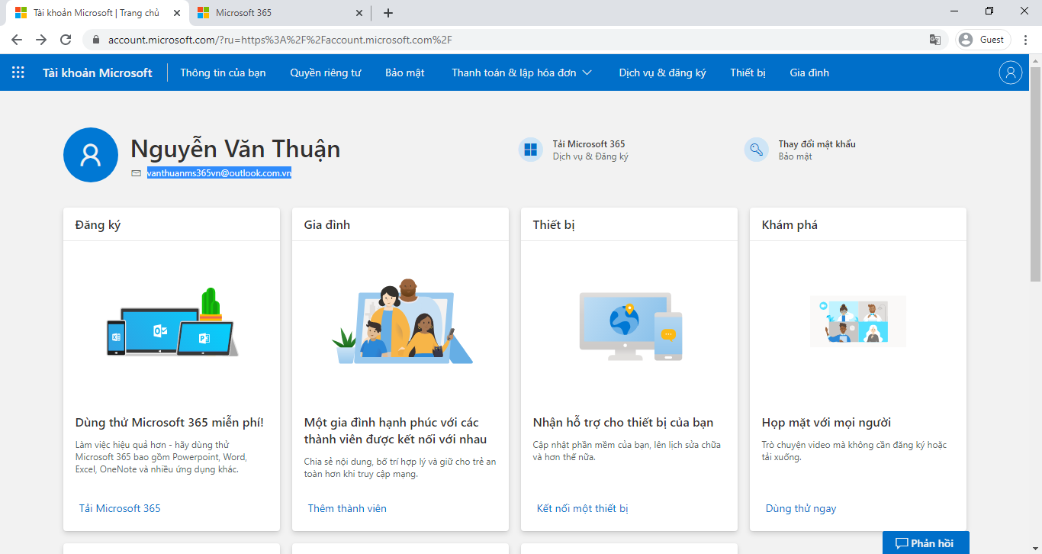Click the envelope icon next to the email
This screenshot has width=1042, height=554.
click(136, 174)
